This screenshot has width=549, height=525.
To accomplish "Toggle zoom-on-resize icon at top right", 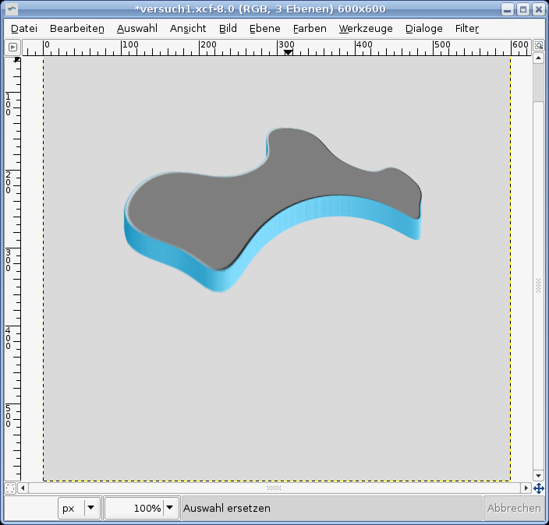I will pyautogui.click(x=539, y=45).
